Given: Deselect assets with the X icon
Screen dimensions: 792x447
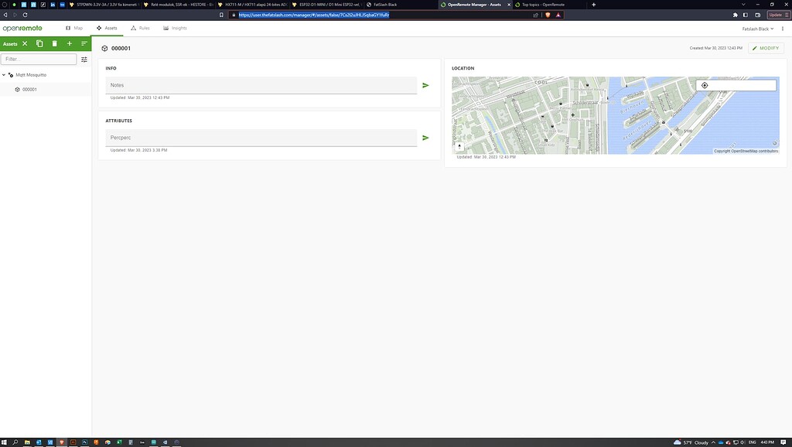Looking at the screenshot, I should 25,44.
